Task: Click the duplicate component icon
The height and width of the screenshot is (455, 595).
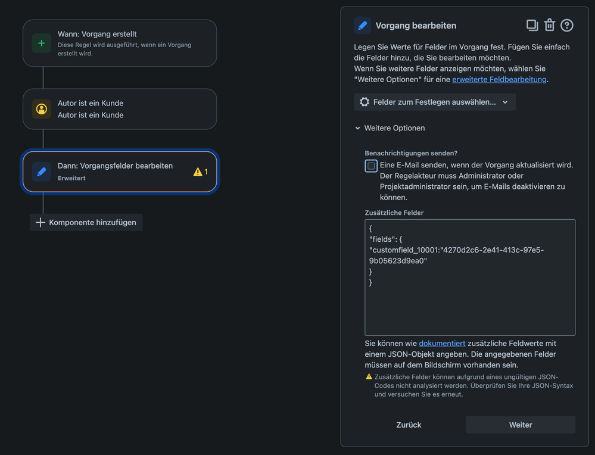Action: [x=532, y=26]
